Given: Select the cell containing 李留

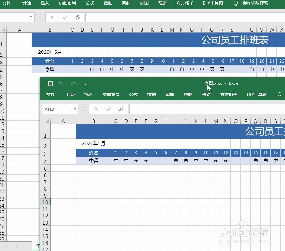Looking at the screenshot, I should tap(94, 161).
